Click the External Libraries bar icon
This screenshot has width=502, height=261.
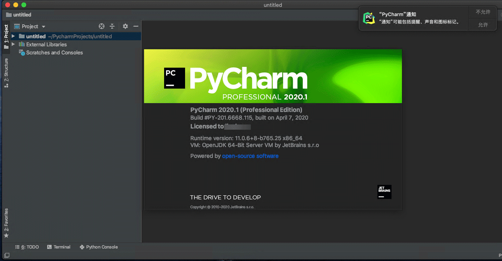[22, 44]
